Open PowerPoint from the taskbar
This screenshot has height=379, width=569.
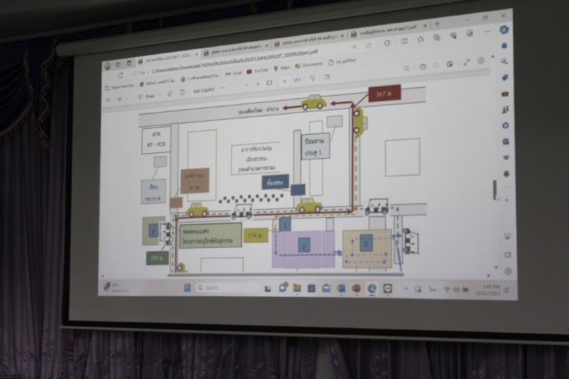(356, 288)
